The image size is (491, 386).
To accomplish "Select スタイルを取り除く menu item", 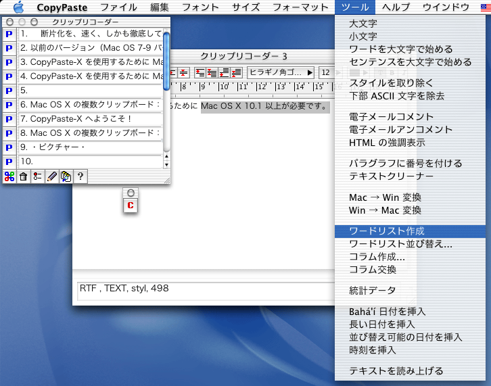I will 411,83.
